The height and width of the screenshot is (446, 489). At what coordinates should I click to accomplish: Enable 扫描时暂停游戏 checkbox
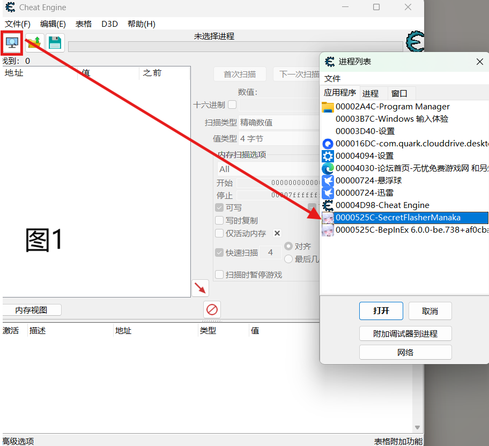pos(219,274)
